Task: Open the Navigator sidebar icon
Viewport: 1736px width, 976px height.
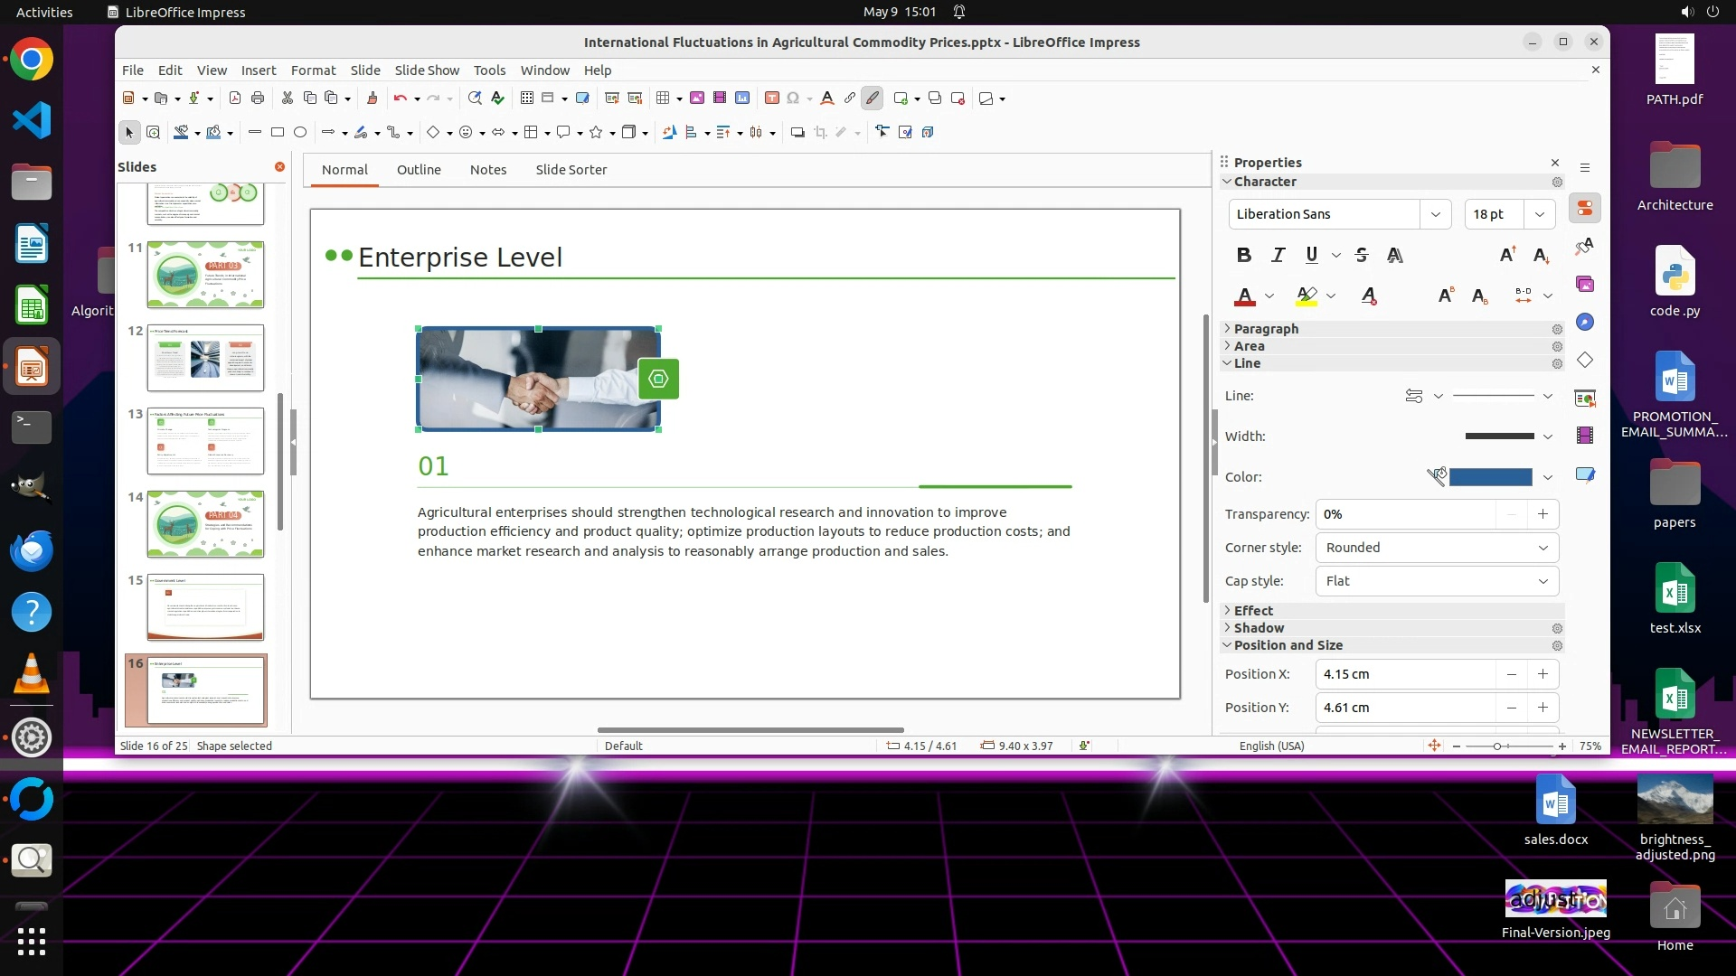Action: (x=1585, y=323)
